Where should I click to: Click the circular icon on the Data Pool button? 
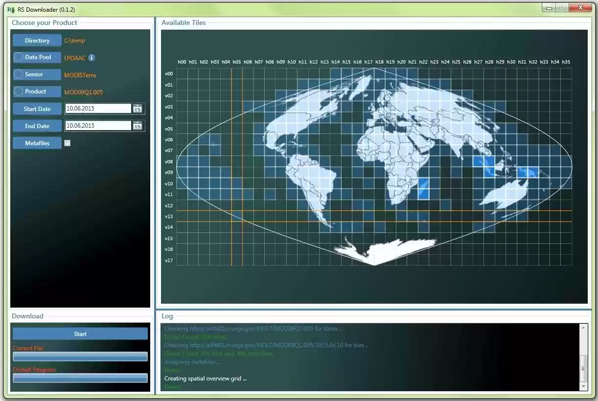[x=19, y=58]
